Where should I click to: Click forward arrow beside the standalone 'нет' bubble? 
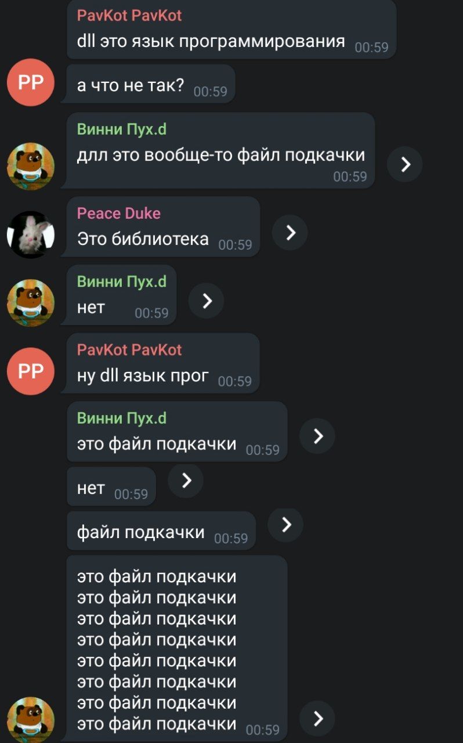pos(186,480)
